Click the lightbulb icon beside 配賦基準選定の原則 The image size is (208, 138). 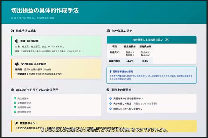click(110, 71)
